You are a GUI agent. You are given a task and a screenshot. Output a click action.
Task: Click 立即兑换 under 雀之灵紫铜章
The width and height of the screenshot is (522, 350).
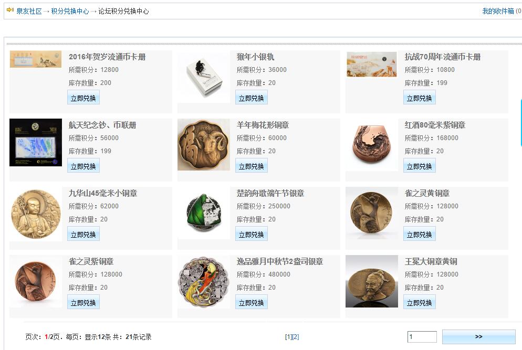(83, 303)
